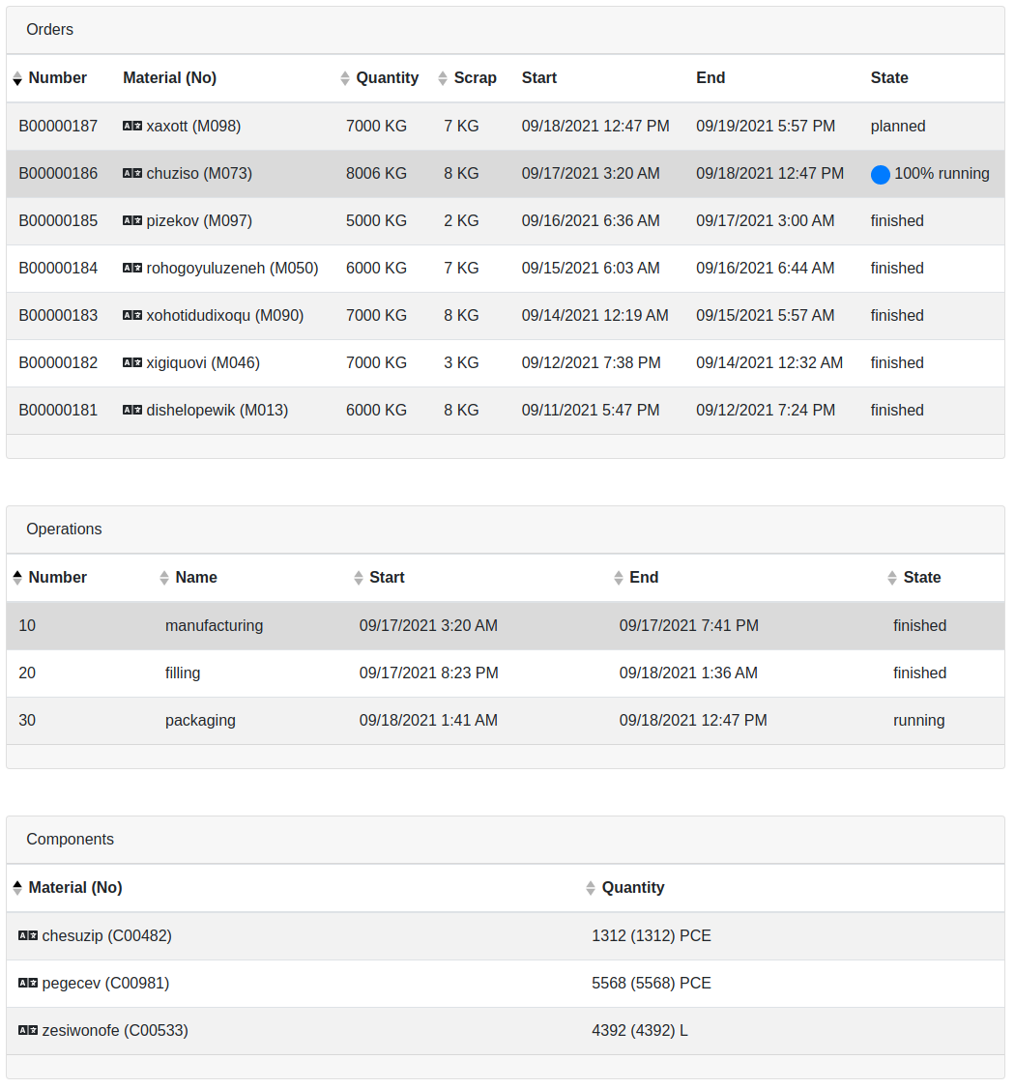Click translation icon beside rohogoyuluzeneh (M050)
Screen dimensions: 1015x1088
coord(132,269)
